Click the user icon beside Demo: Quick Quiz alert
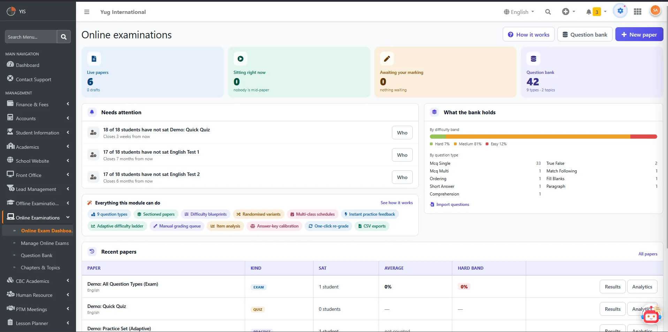This screenshot has height=332, width=668. click(x=93, y=133)
